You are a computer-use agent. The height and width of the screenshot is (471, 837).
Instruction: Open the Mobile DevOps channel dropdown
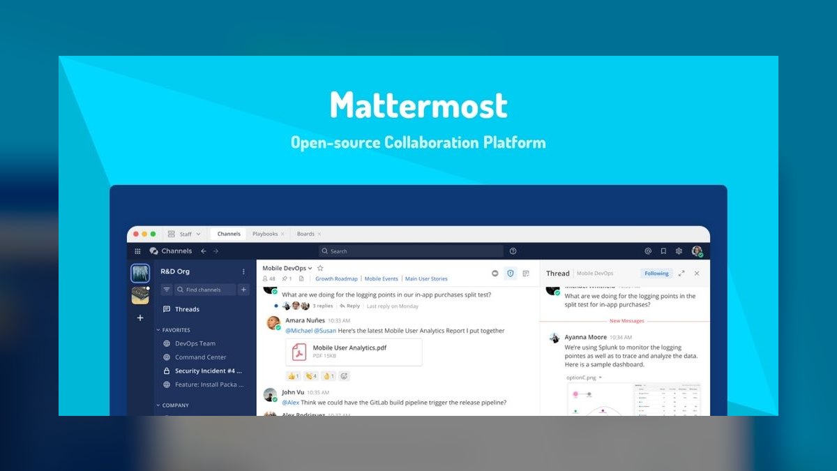tap(288, 268)
